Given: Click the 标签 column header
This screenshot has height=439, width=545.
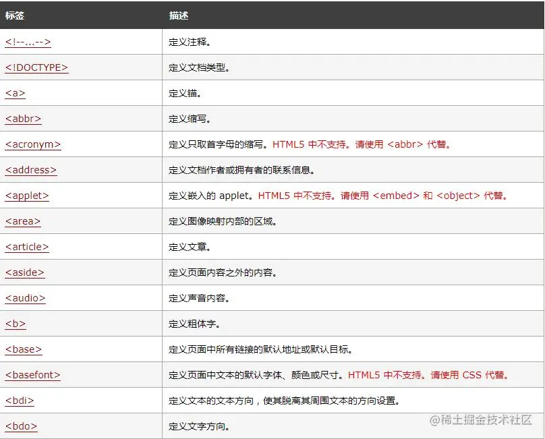Looking at the screenshot, I should click(x=15, y=16).
